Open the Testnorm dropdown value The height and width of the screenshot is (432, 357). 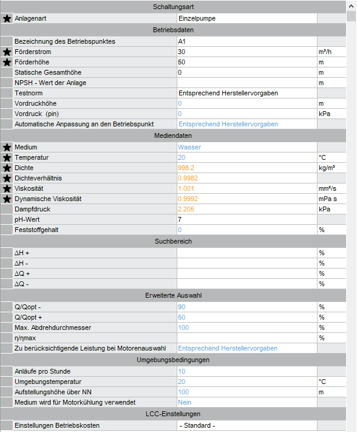coord(247,93)
